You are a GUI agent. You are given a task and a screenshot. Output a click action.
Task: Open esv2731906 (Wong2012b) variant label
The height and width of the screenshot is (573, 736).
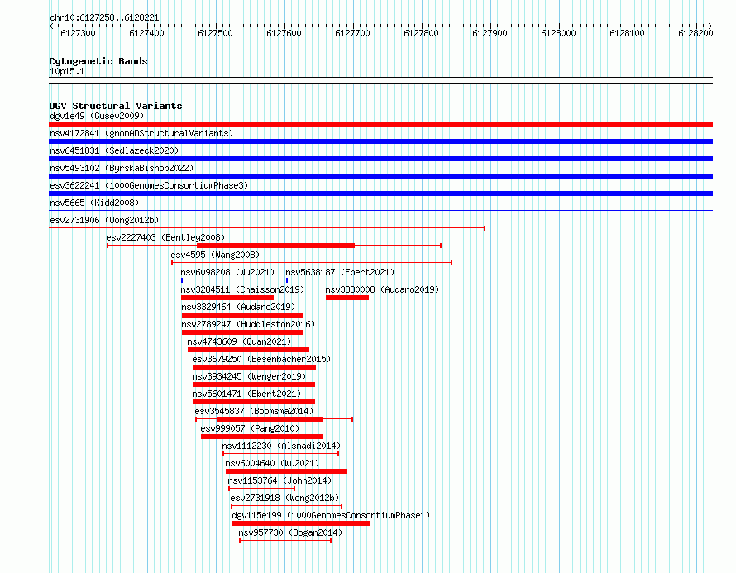coord(104,220)
